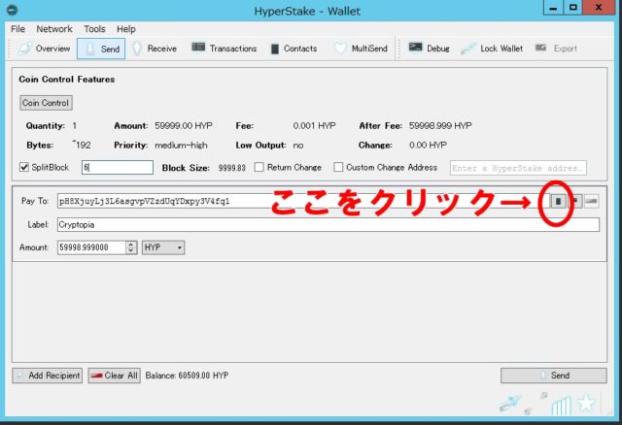Click the network connection icon in status bar
Screen dimensions: 622x425
(x=510, y=404)
